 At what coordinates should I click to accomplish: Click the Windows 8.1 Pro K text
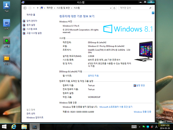71,26
